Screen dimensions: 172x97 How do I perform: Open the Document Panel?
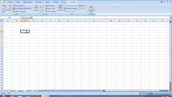pyautogui.click(x=91, y=9)
